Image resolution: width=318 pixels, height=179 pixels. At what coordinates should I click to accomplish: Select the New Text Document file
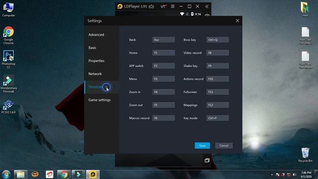pyautogui.click(x=305, y=60)
